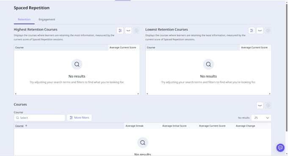Click right scroll arrow in Lowest Retention table
The image size is (288, 156).
coord(270,94)
